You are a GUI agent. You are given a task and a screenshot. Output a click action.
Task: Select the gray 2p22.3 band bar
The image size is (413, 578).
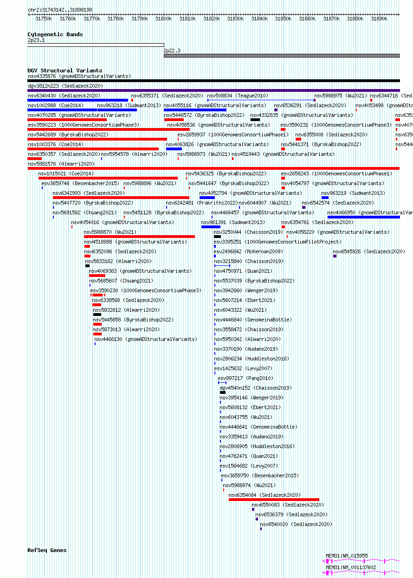(282, 56)
